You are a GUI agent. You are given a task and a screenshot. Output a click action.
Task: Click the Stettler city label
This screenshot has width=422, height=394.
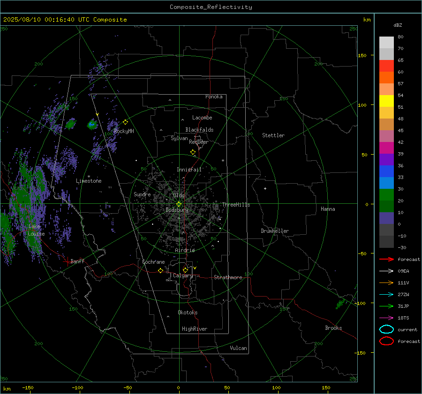click(x=273, y=135)
